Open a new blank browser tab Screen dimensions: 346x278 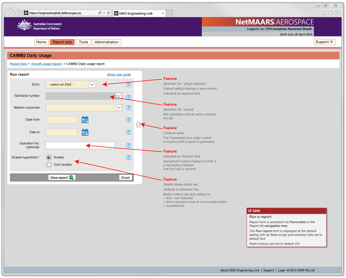[x=169, y=13]
